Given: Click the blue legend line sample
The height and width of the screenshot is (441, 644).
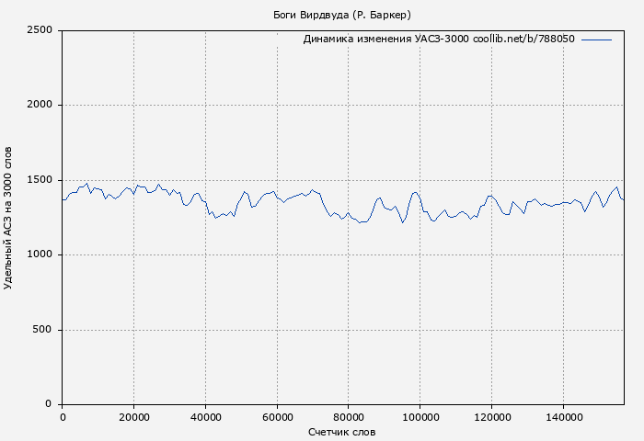Looking at the screenshot, I should pos(596,40).
